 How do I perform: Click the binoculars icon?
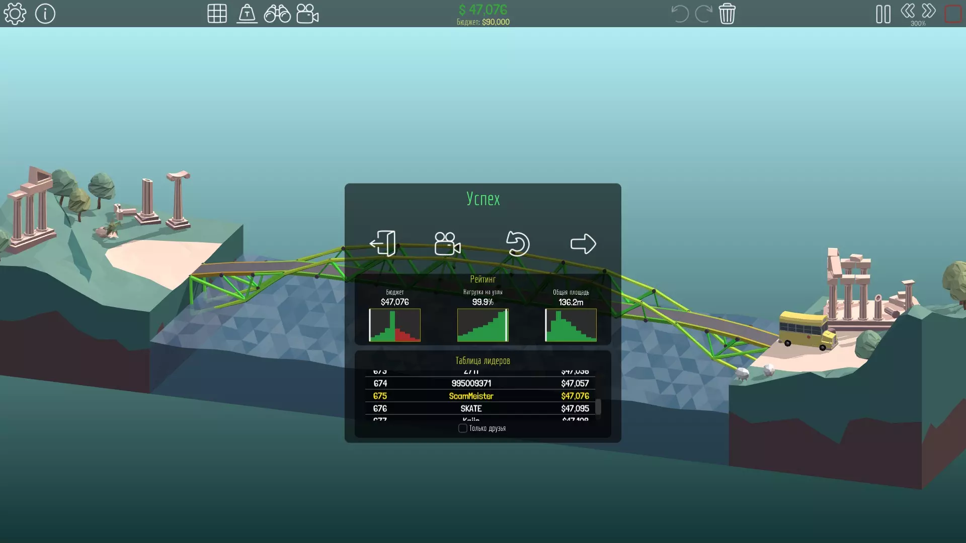coord(277,14)
